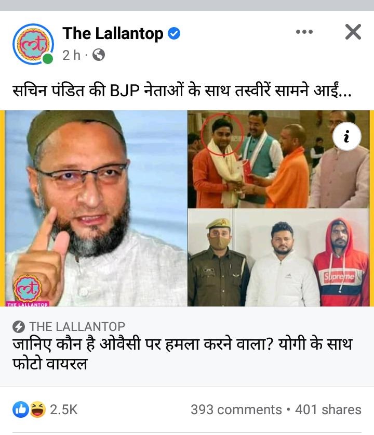374x435 pixels.
Task: Click the blue Like reaction icon
Action: [x=20, y=410]
